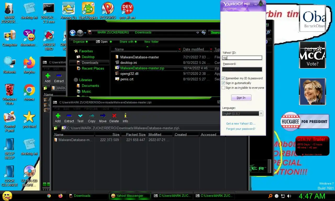Select MalwareDatabase-master.zip in Explorer list
This screenshot has height=201, width=335.
click(x=142, y=68)
